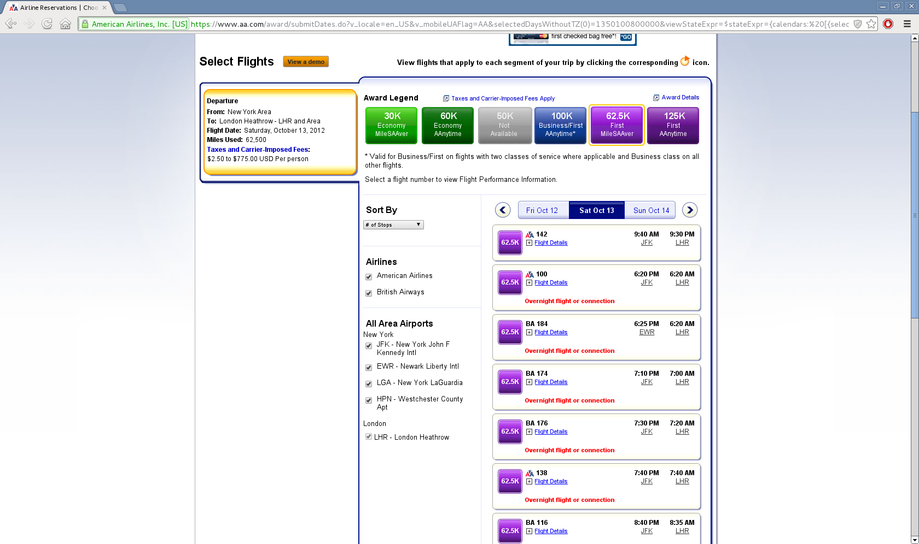The width and height of the screenshot is (919, 544).
Task: Click the next date arrow icon
Action: point(690,210)
